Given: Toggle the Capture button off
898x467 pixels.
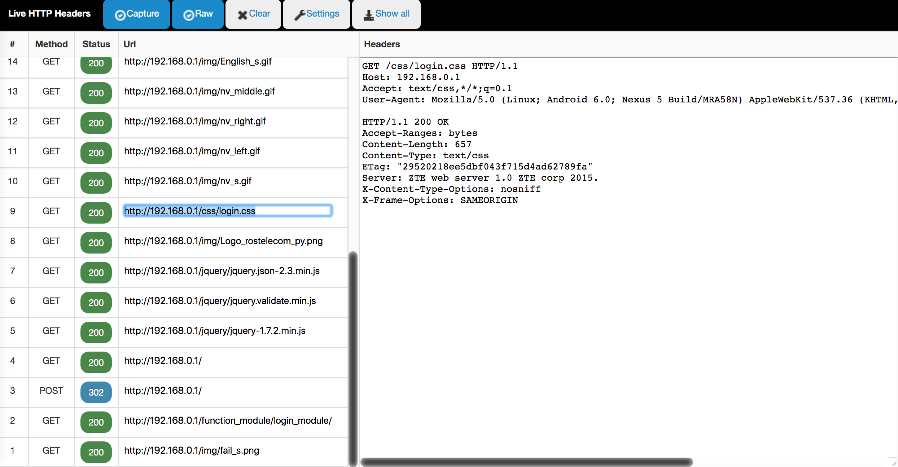Looking at the screenshot, I should point(136,14).
